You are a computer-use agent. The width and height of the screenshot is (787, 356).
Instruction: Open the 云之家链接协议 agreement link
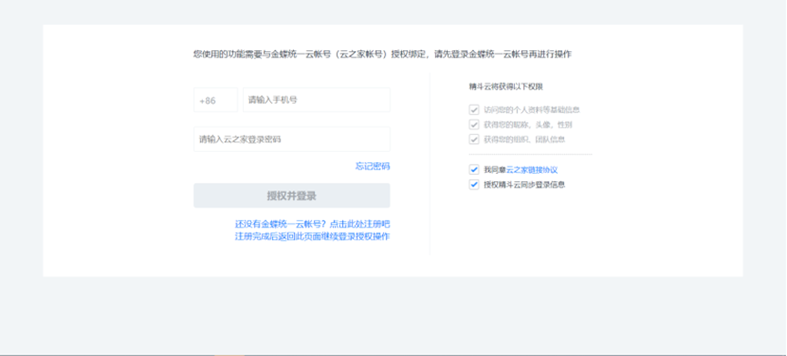[531, 169]
